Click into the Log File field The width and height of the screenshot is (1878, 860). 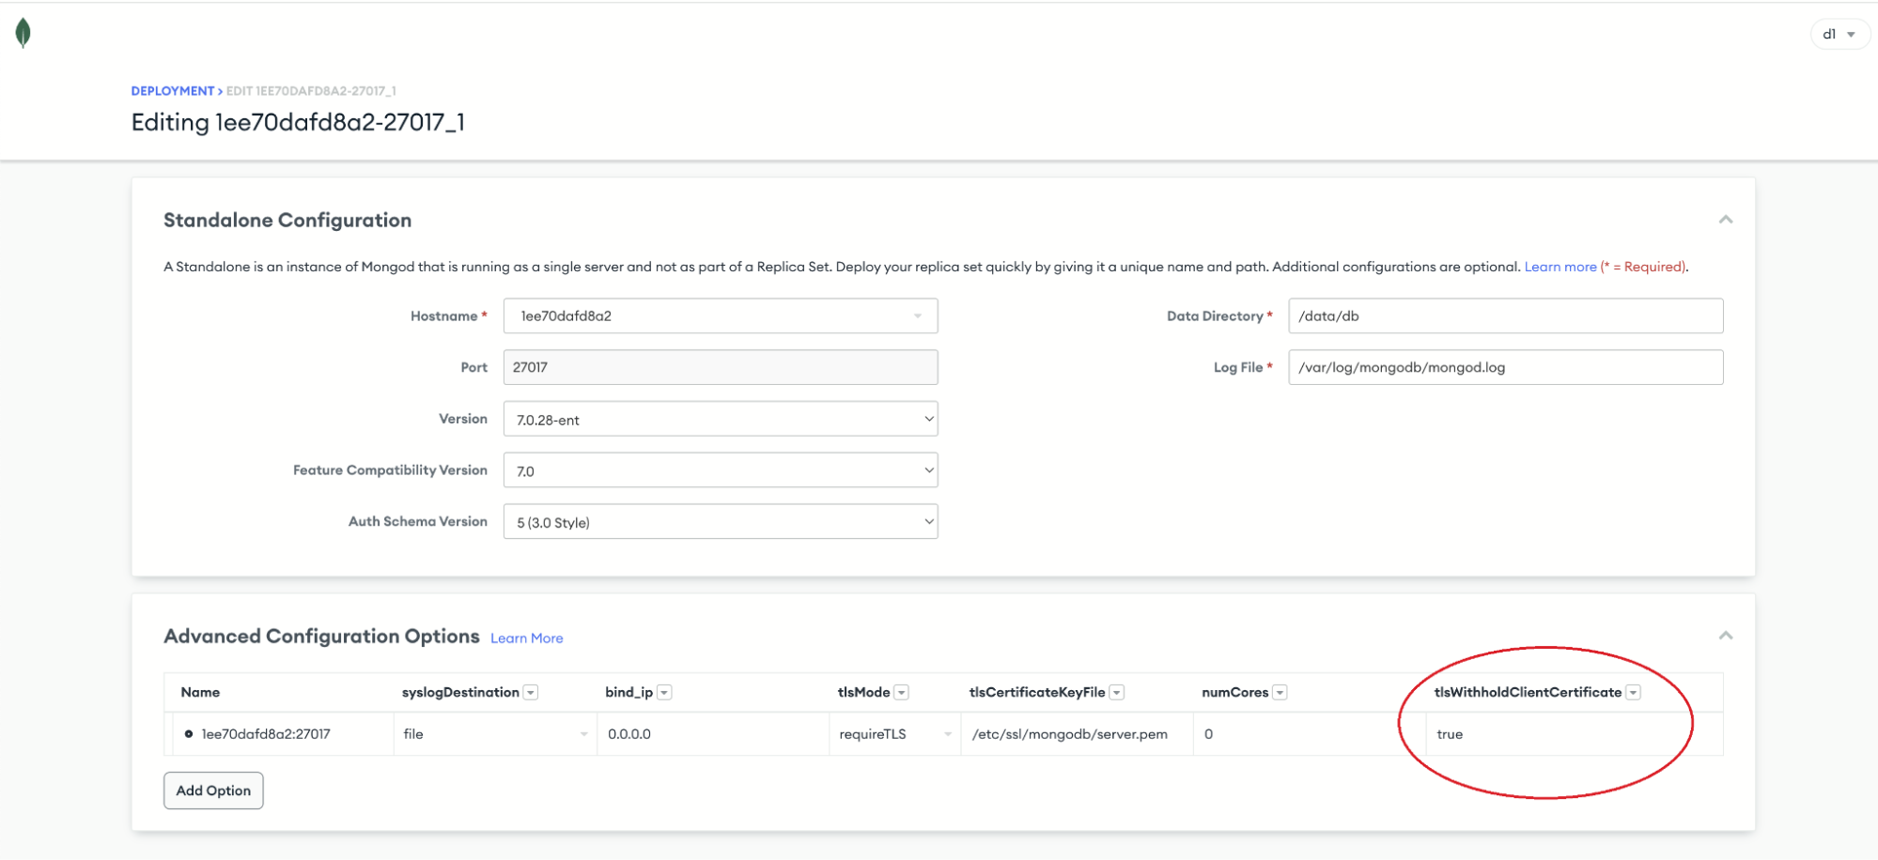(x=1505, y=368)
